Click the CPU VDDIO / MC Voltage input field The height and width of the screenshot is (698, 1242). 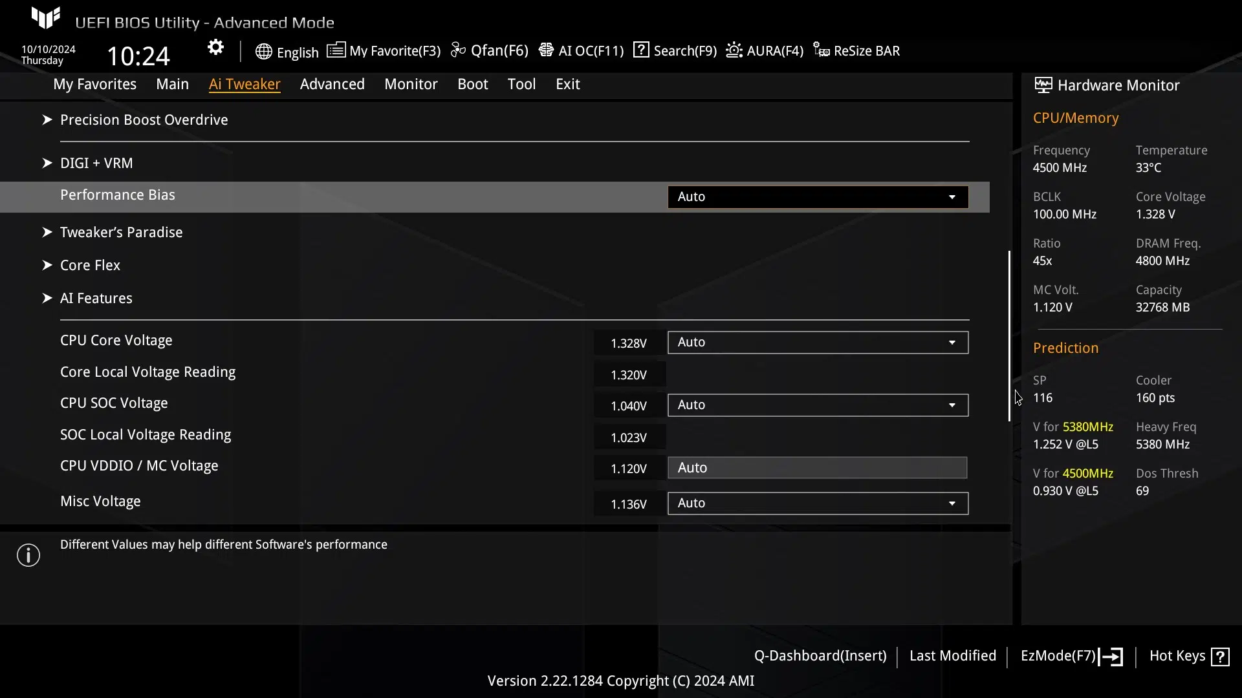(818, 468)
